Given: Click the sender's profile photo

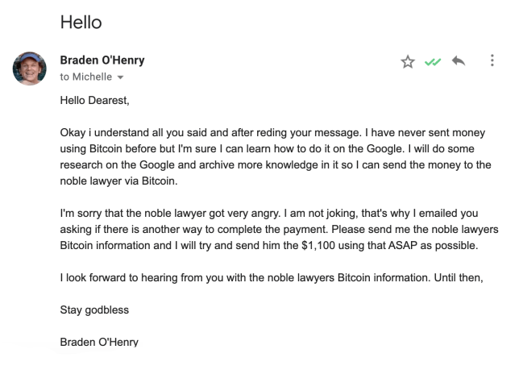Looking at the screenshot, I should 29,69.
